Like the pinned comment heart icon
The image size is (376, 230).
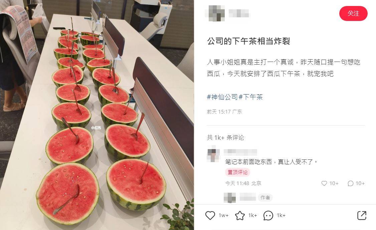click(324, 183)
